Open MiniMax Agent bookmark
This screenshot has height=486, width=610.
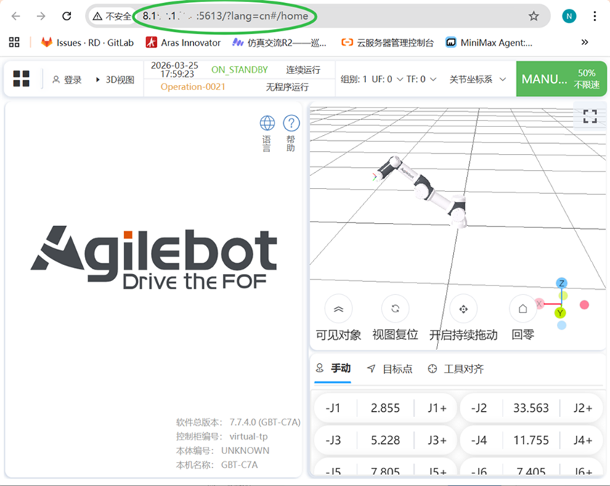tap(489, 42)
